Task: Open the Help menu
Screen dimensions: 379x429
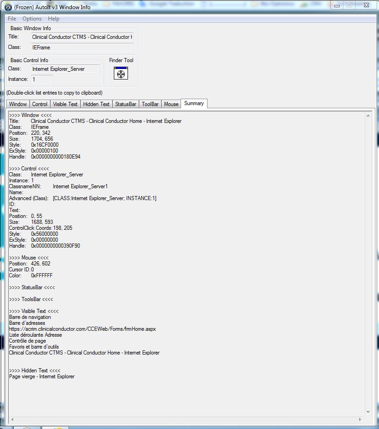Action: point(53,19)
